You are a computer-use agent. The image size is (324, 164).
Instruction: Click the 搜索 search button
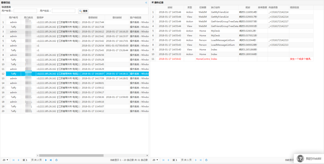coord(83,11)
